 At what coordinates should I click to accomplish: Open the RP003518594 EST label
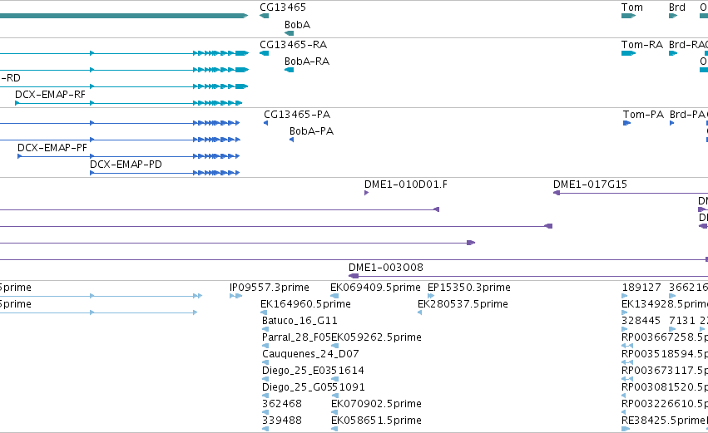point(665,354)
